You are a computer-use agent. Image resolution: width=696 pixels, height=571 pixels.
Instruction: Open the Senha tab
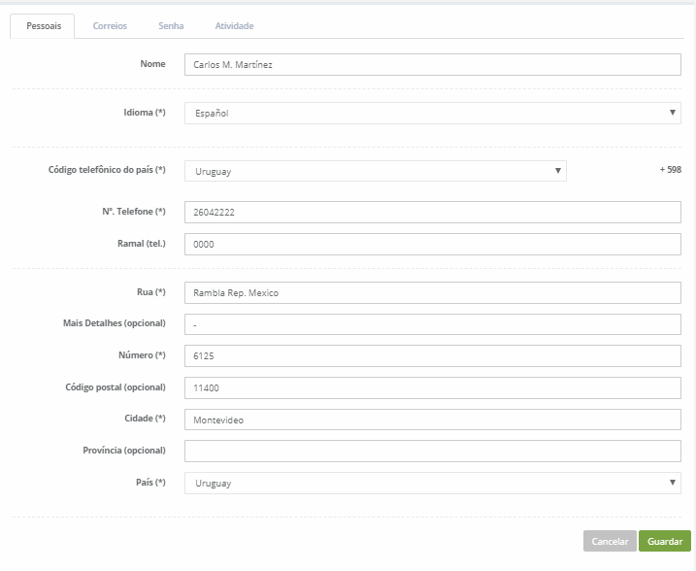pyautogui.click(x=171, y=26)
